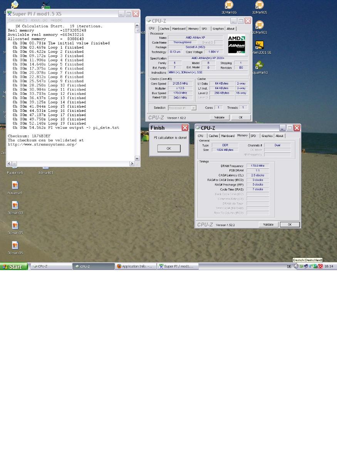Click the Super PI title bar icon

pos(10,14)
